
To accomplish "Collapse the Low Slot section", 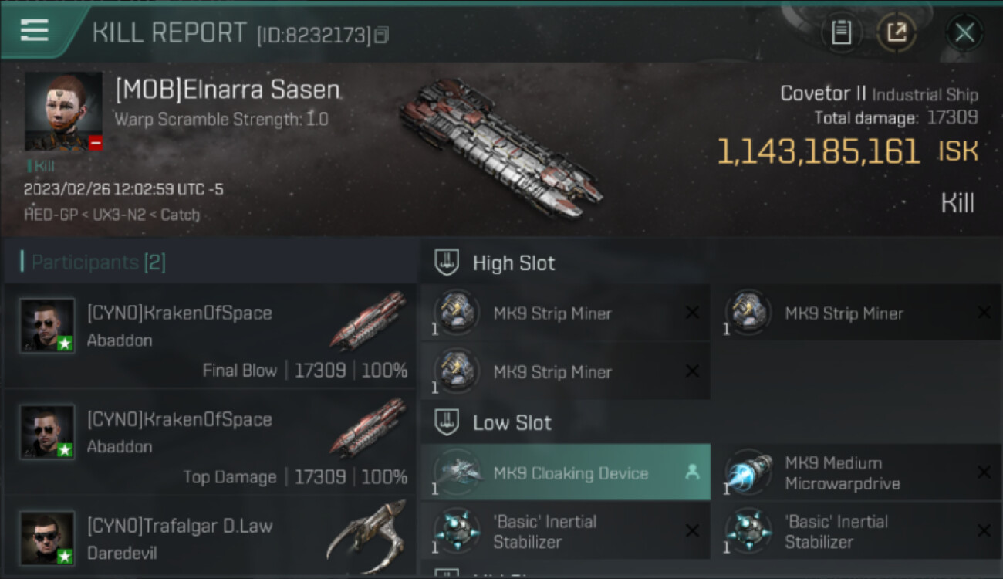I will coord(512,422).
